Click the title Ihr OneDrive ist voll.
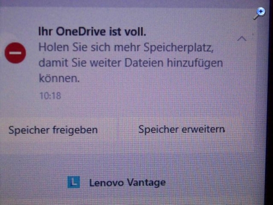273x205 pixels. (x=92, y=32)
